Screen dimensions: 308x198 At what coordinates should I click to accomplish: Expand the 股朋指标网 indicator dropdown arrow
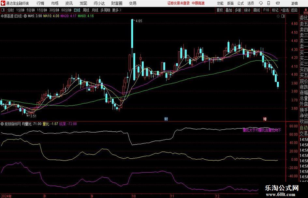(x=2, y=124)
